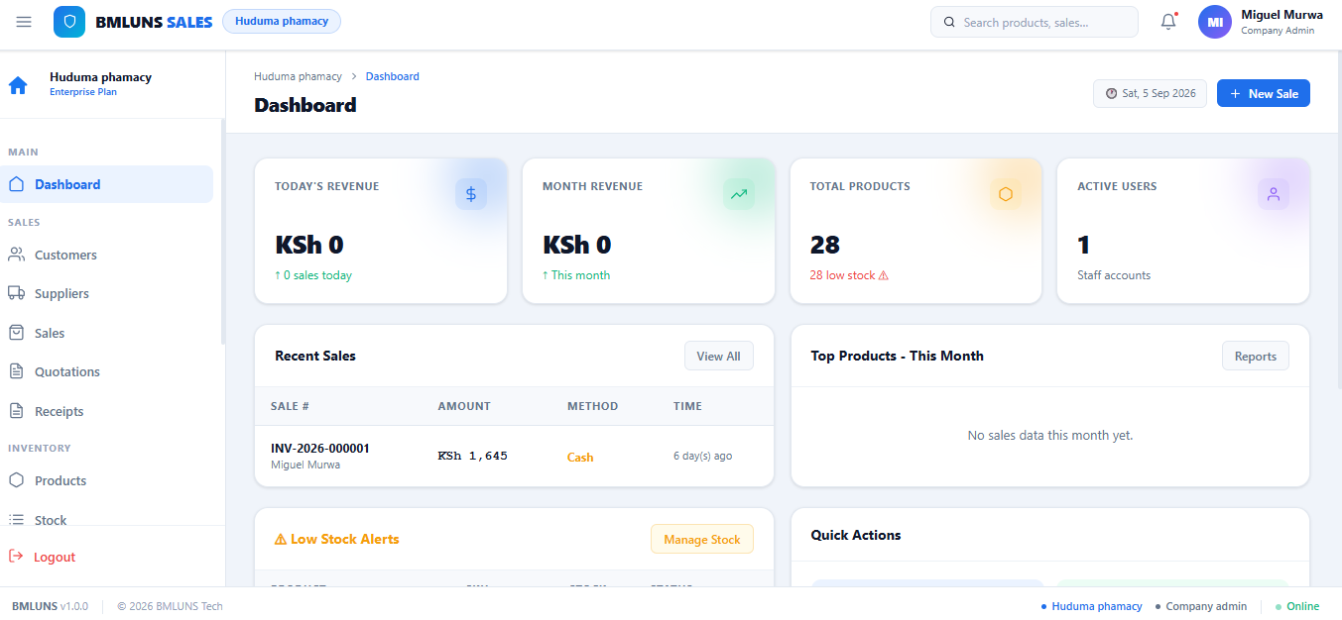Open Quotations page
Screen dimensions: 1342x620
tap(107, 371)
